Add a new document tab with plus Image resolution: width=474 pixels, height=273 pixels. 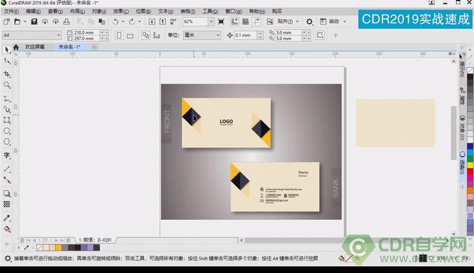coord(94,47)
